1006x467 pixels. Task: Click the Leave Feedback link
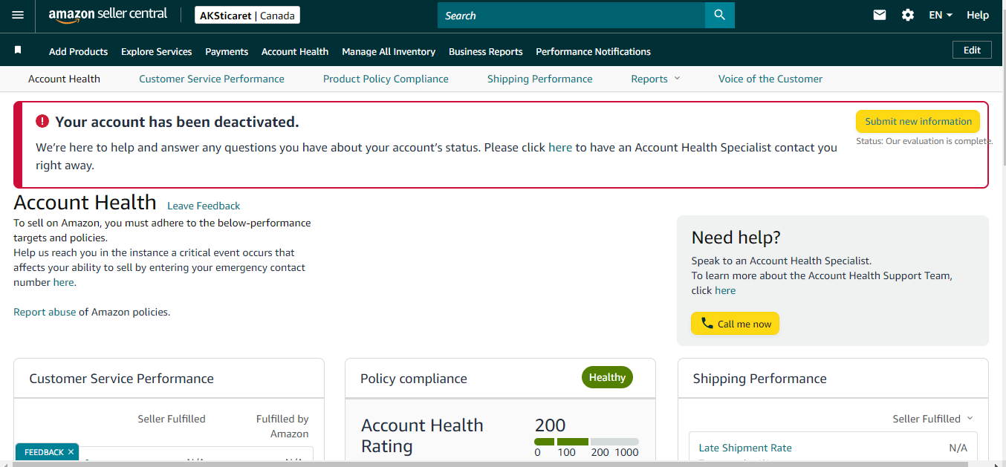(204, 206)
